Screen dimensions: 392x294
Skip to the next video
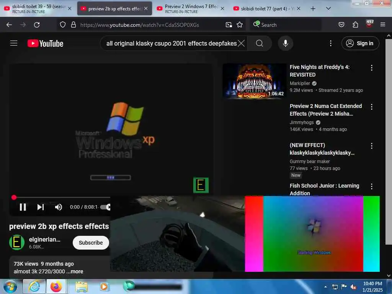41,207
